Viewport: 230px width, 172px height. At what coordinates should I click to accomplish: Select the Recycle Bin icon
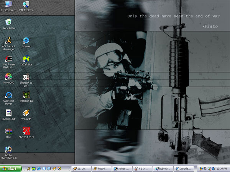click(x=8, y=22)
